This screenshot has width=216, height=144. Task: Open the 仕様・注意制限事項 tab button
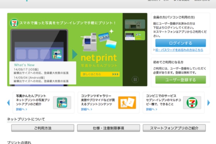coord(108,128)
